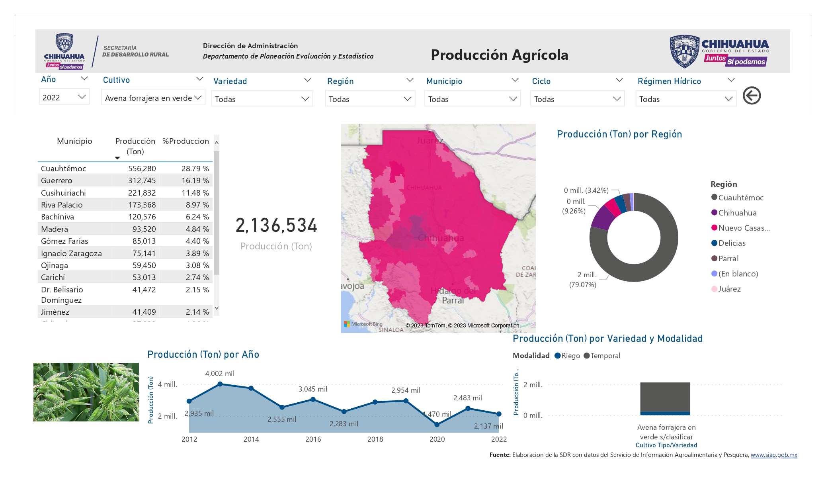Click the Cuauhtémoc legend color dot
Image resolution: width=826 pixels, height=478 pixels.
[714, 197]
